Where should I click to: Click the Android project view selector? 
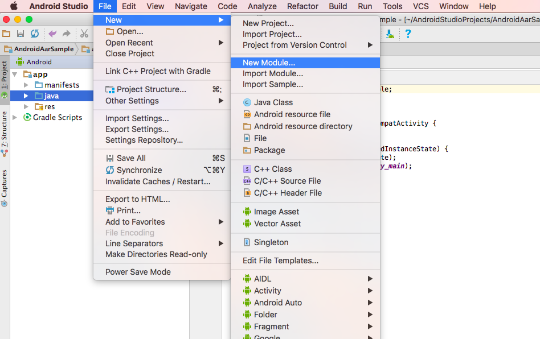click(34, 62)
